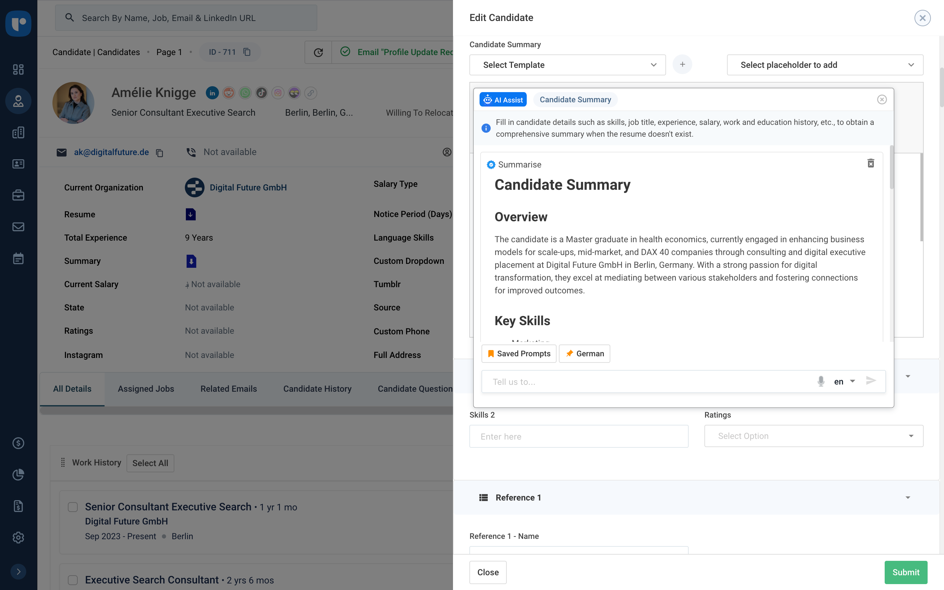Switch to the Assigned Jobs tab
This screenshot has height=590, width=944.
click(x=146, y=389)
